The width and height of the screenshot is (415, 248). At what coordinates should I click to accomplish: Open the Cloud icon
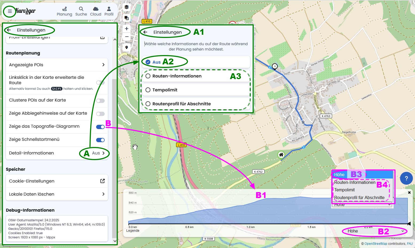tap(96, 9)
